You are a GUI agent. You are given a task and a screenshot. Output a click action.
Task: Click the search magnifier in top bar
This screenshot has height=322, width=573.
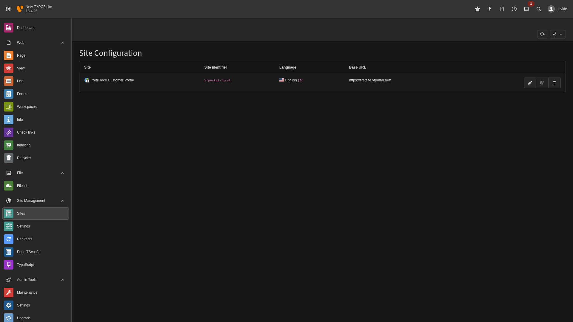[538, 9]
